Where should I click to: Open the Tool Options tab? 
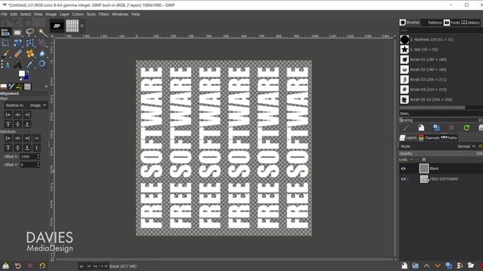pyautogui.click(x=3, y=87)
